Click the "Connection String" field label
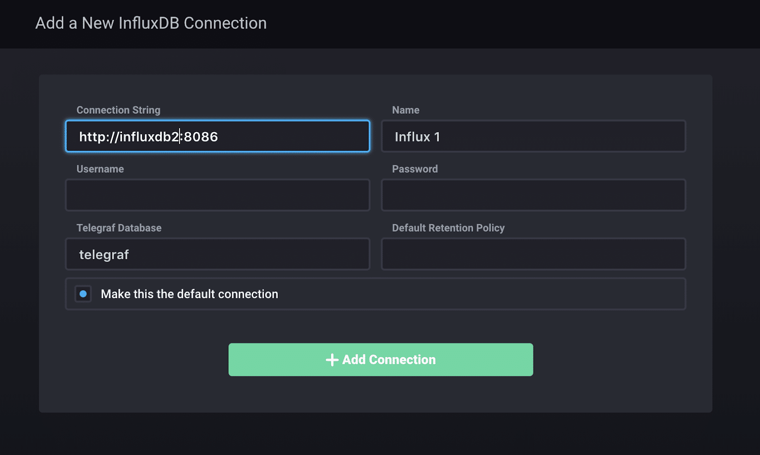The image size is (760, 455). (x=118, y=110)
